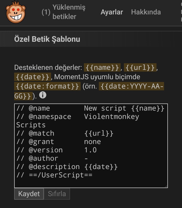Viewport: 182px width, 208px height.
Task: Click the @description {{date}} template line
Action: click(67, 167)
